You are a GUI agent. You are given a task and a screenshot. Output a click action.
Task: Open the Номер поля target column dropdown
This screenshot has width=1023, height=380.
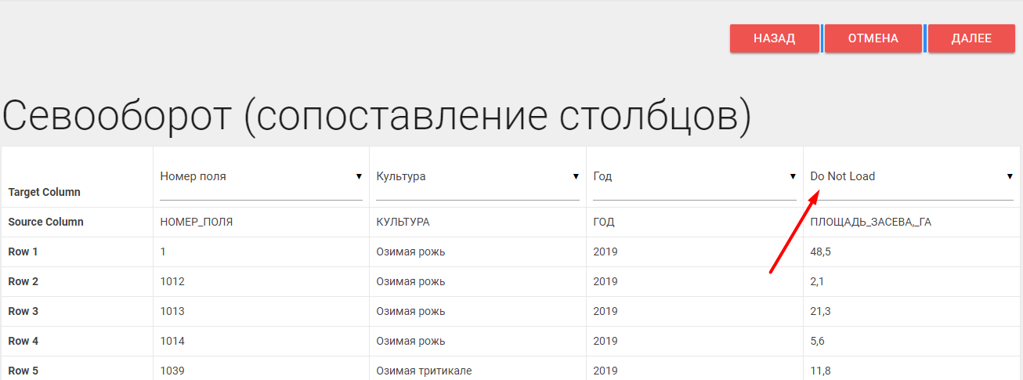coord(261,177)
